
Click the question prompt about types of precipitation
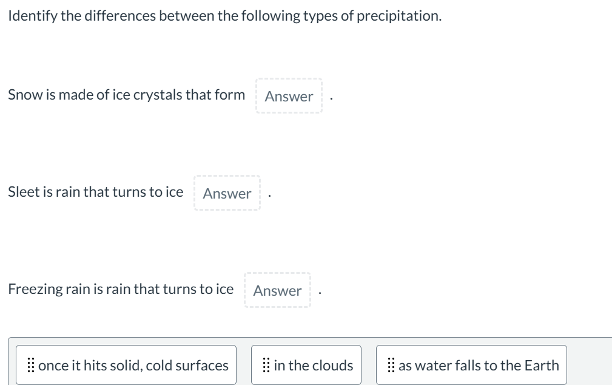pyautogui.click(x=223, y=15)
